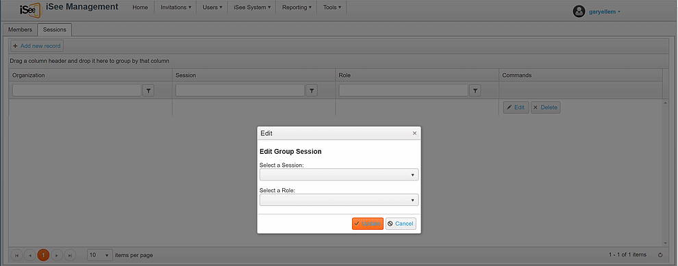
Task: Change items per page dropdown
Action: coord(100,255)
